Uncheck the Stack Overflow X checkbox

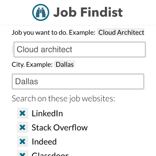click(22, 127)
